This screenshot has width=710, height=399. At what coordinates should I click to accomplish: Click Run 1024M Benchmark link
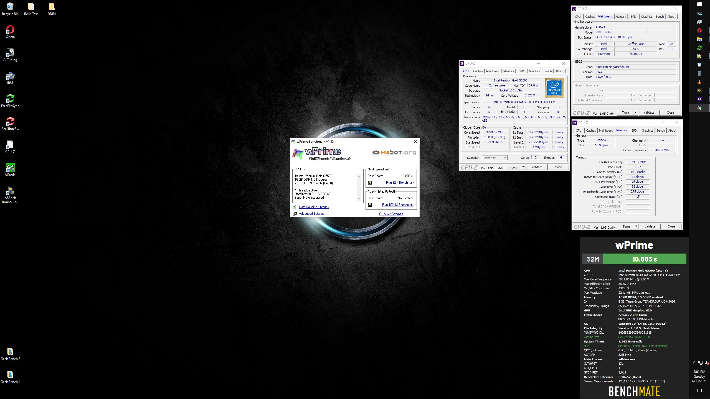[x=398, y=205]
